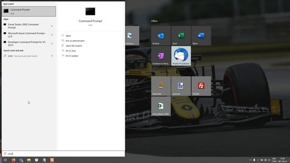Choose Run as administrator
290x163 pixels.
tap(75, 41)
